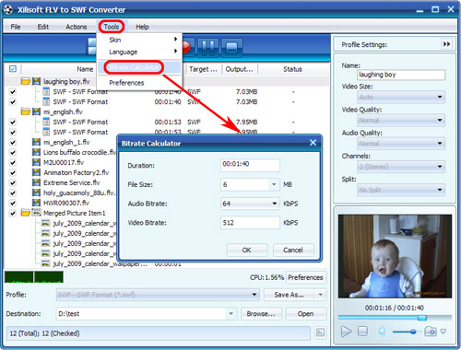Viewport: 461px width, 350px height.
Task: Click the film icon of Animation Factory2.flv
Action: [36, 172]
